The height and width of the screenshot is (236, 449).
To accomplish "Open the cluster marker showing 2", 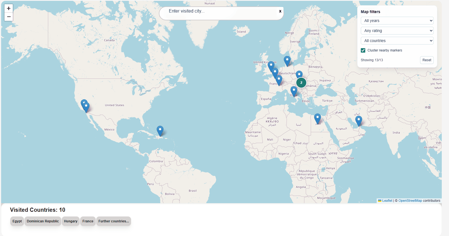I will [x=301, y=83].
